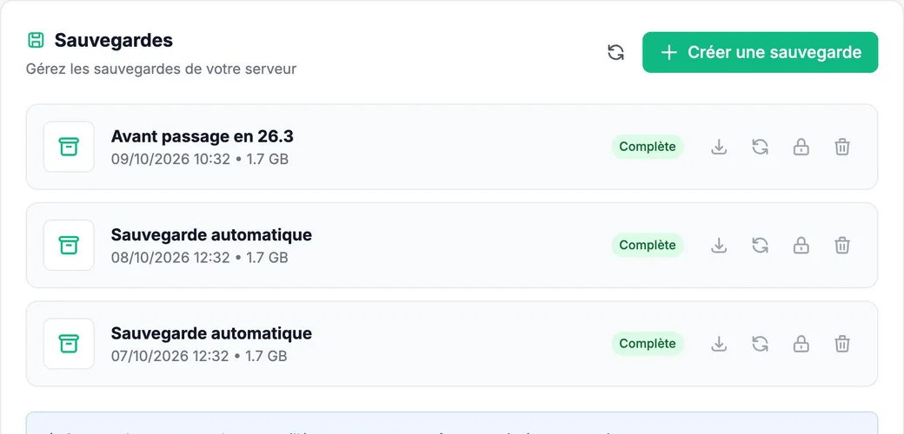Image resolution: width=904 pixels, height=434 pixels.
Task: Click the Sauvegarde automatique title dated 08/10/2026
Action: point(211,235)
